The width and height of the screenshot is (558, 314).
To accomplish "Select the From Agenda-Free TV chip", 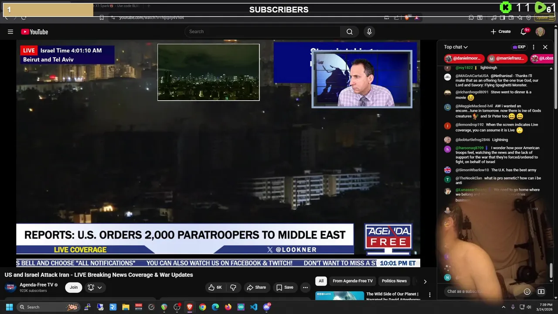I will (353, 281).
